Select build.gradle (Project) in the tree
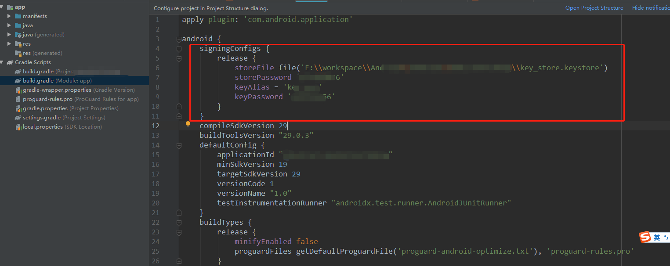 coord(48,71)
